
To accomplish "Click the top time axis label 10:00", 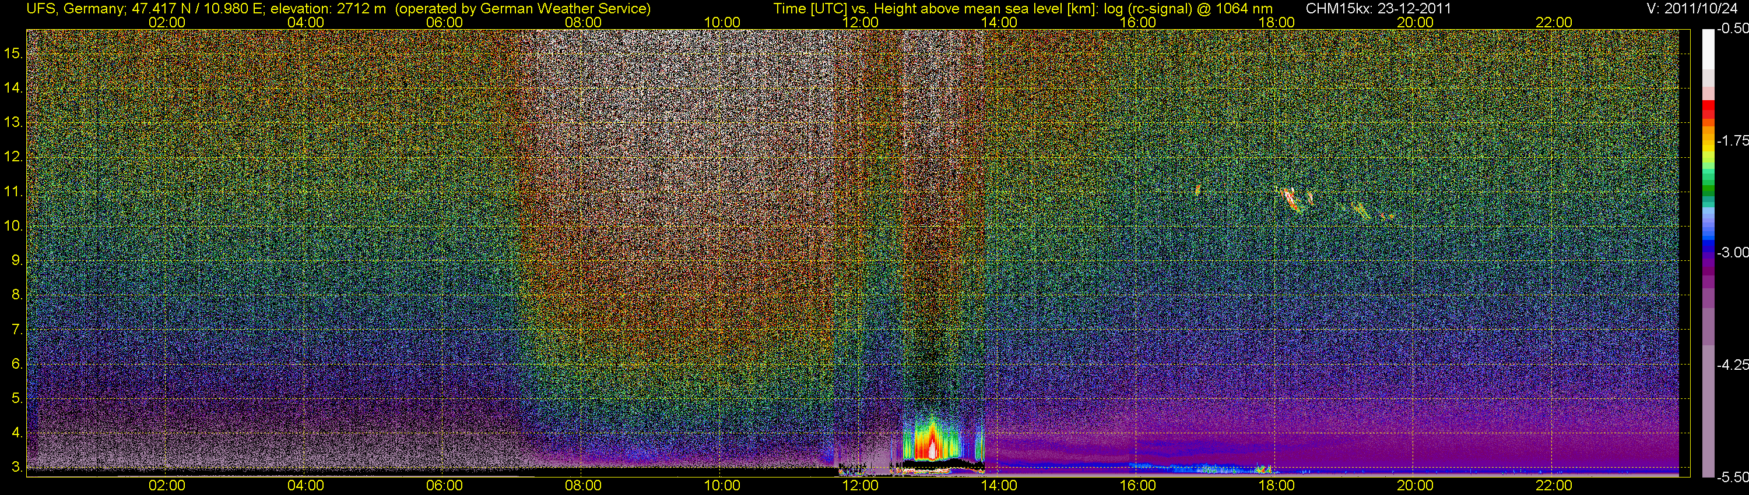I will pos(722,22).
